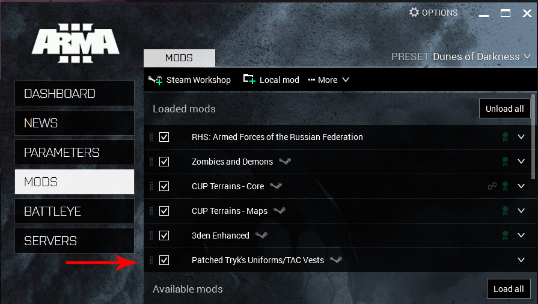Viewport: 538px width, 304px height.
Task: Click the dependency link icon on CUP Terrains - Core
Action: click(x=492, y=186)
